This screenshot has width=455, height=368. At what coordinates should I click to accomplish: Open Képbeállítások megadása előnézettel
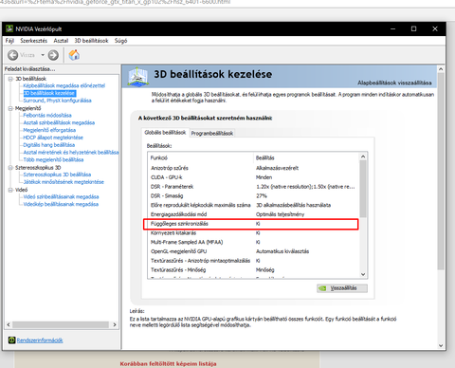click(64, 85)
